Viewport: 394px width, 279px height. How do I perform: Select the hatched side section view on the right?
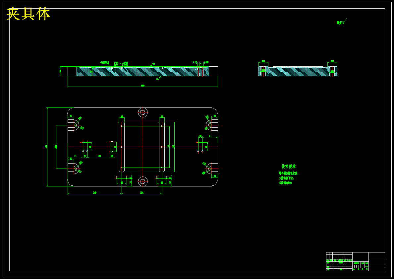(298, 71)
